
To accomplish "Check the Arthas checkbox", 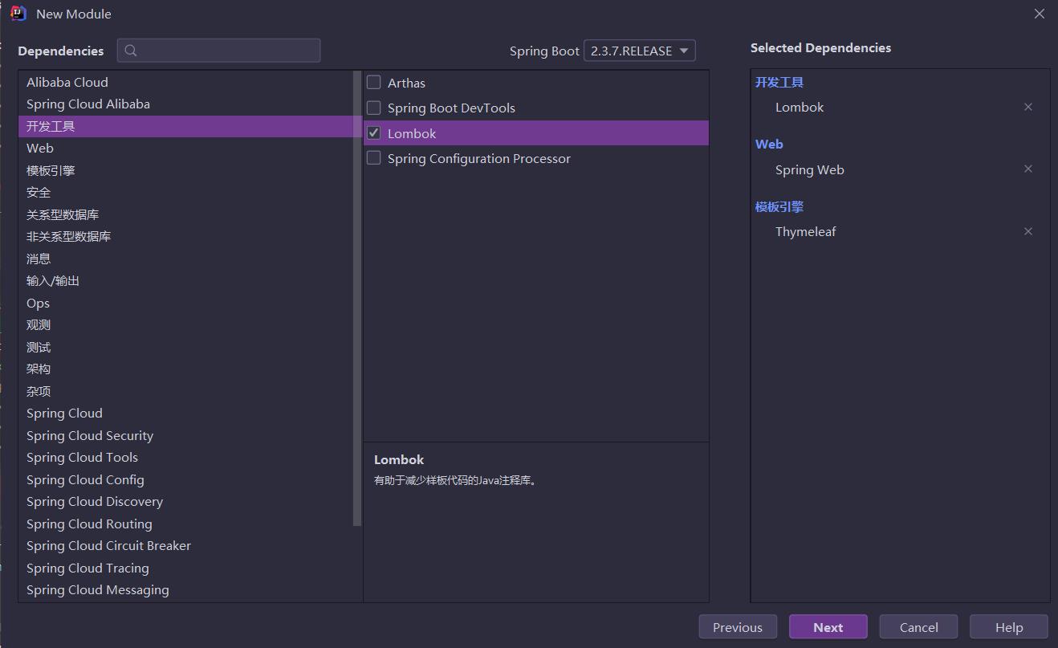I will pyautogui.click(x=374, y=82).
